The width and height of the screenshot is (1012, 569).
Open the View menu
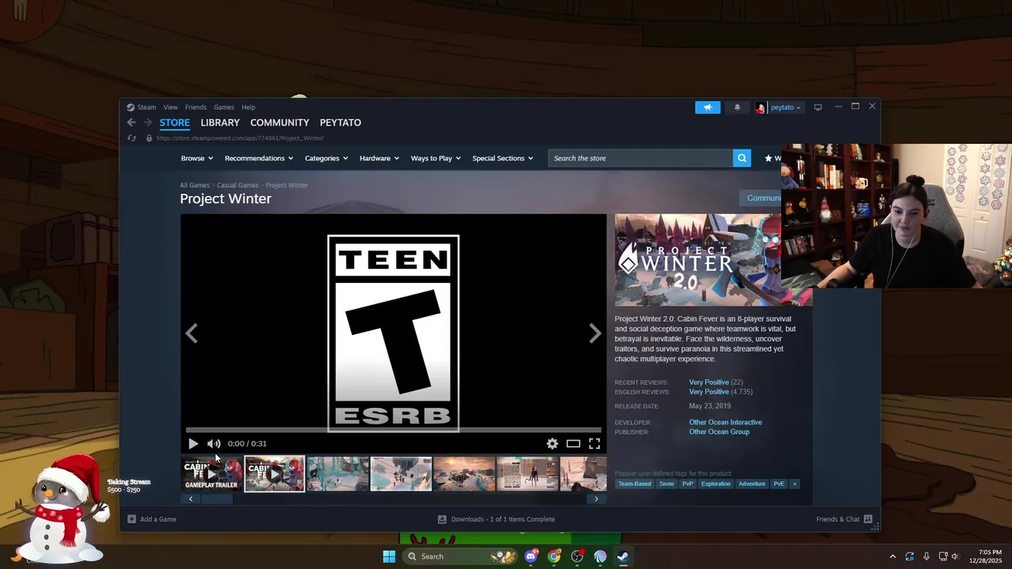[171, 107]
